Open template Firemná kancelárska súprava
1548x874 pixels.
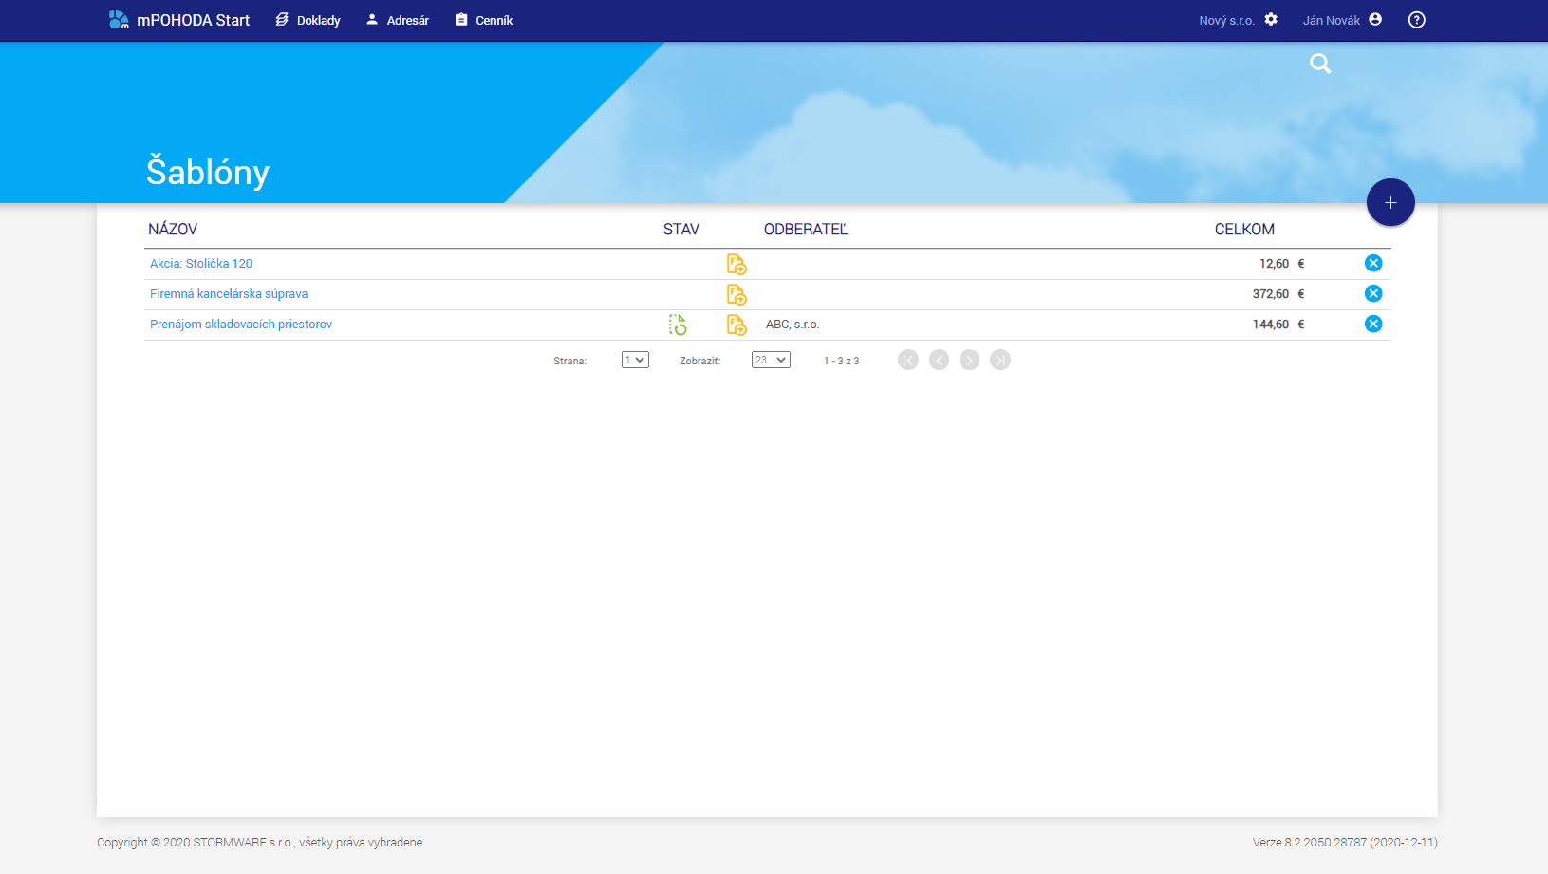[x=229, y=294]
